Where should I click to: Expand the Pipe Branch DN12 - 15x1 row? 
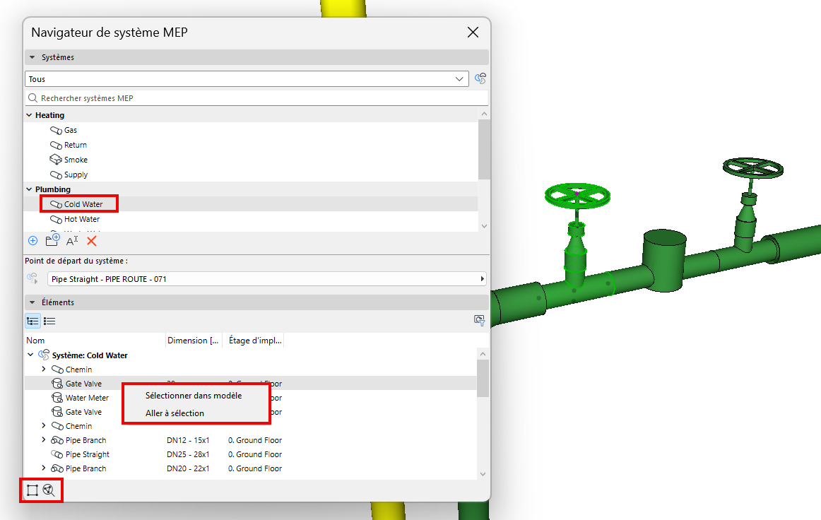tap(44, 440)
